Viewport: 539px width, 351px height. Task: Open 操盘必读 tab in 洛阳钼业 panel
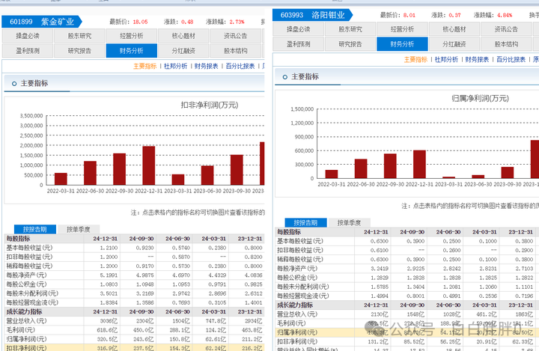point(299,29)
